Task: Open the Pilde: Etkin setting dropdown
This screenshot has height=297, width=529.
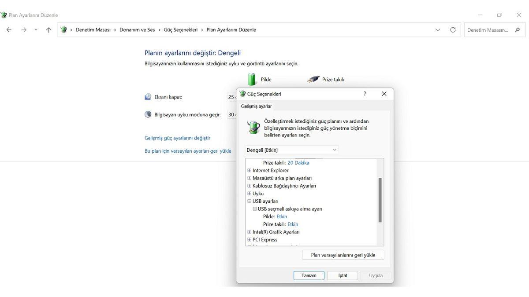Action: (x=282, y=216)
